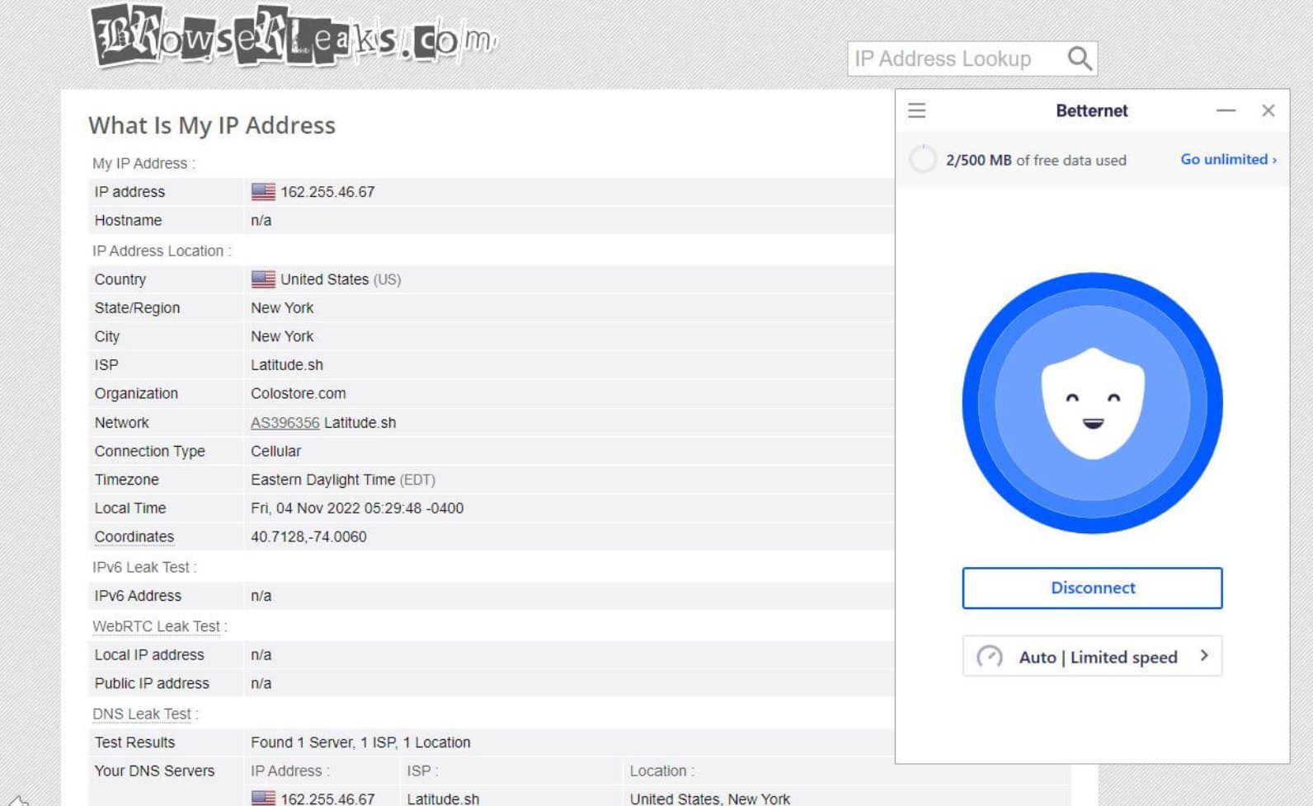The height and width of the screenshot is (806, 1313).
Task: Click Found 1 Server test result text
Action: coord(360,743)
